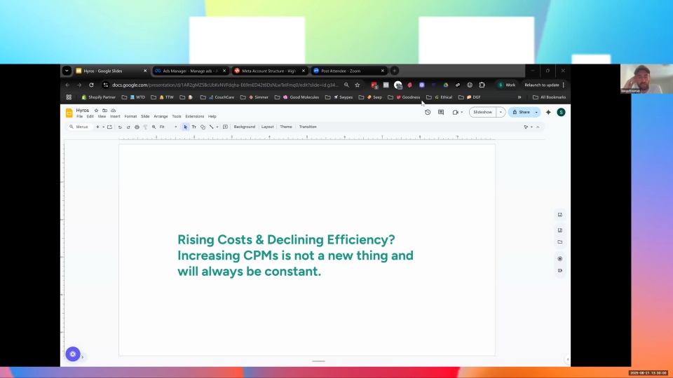Click the Share button
Image resolution: width=673 pixels, height=378 pixels.
(521, 112)
